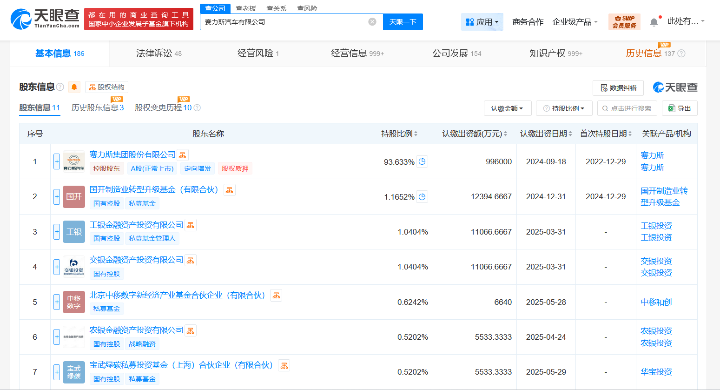720x390 pixels.
Task: Switch to the 历史股东信息 tab
Action: (x=97, y=107)
